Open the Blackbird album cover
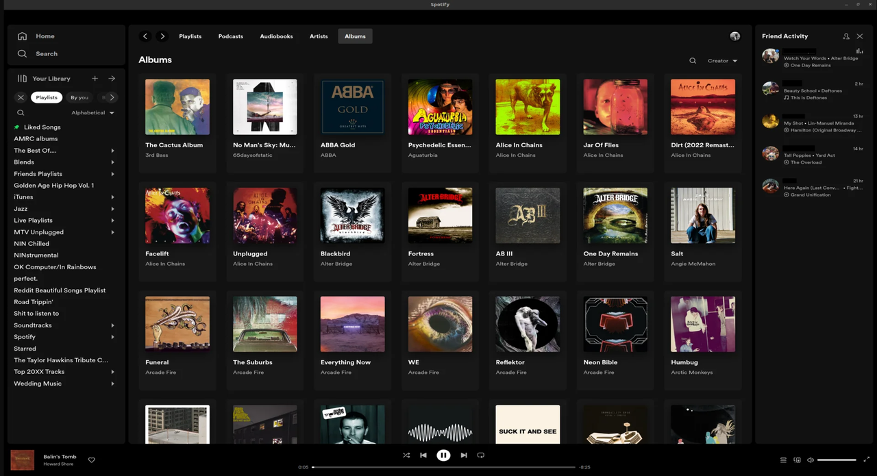The image size is (877, 476). tap(352, 215)
